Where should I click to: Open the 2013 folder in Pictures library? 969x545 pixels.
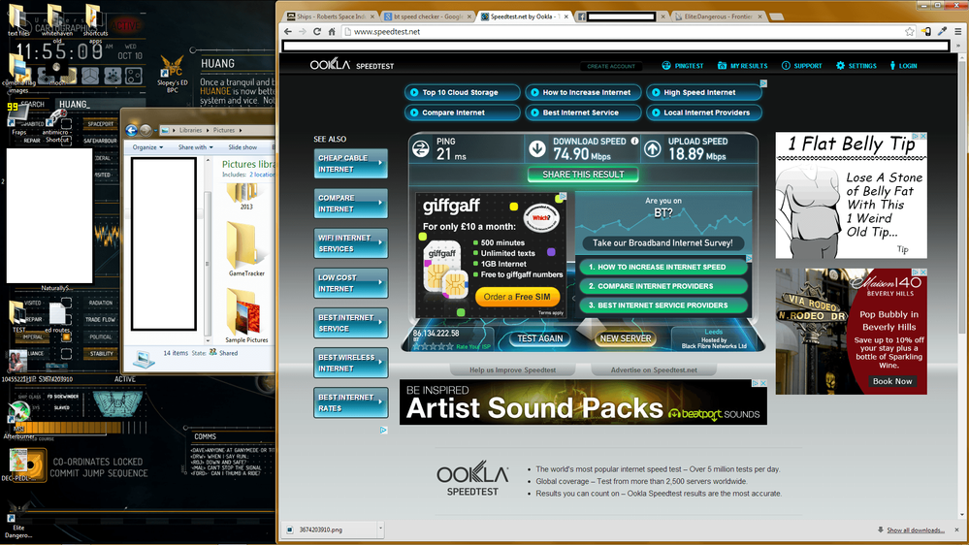(246, 198)
